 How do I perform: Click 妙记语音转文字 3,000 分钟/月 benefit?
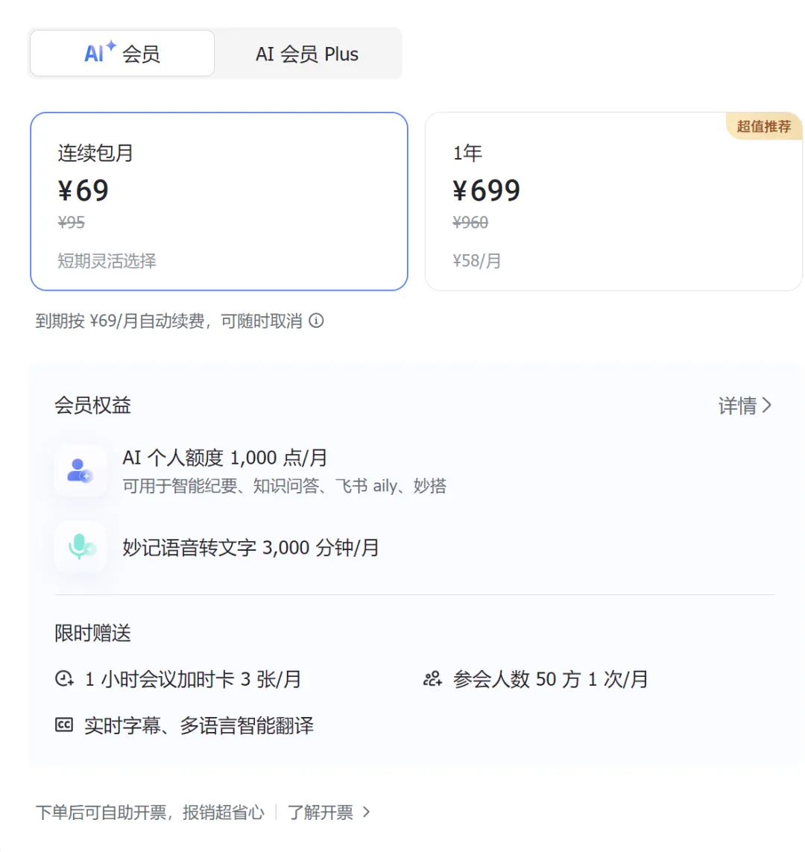coord(251,548)
